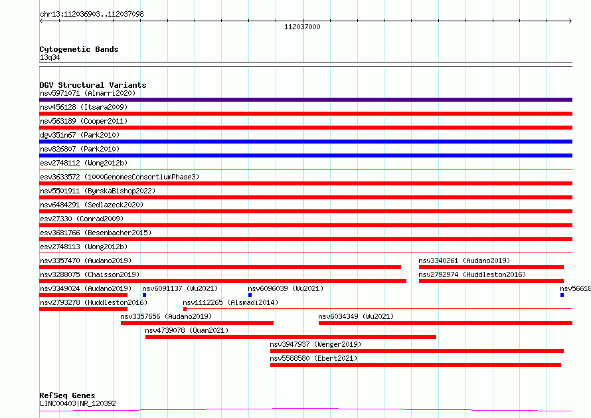The width and height of the screenshot is (591, 418).
Task: Select the nsv3288075 (Chaisson2019) variant label
Action: coord(90,274)
